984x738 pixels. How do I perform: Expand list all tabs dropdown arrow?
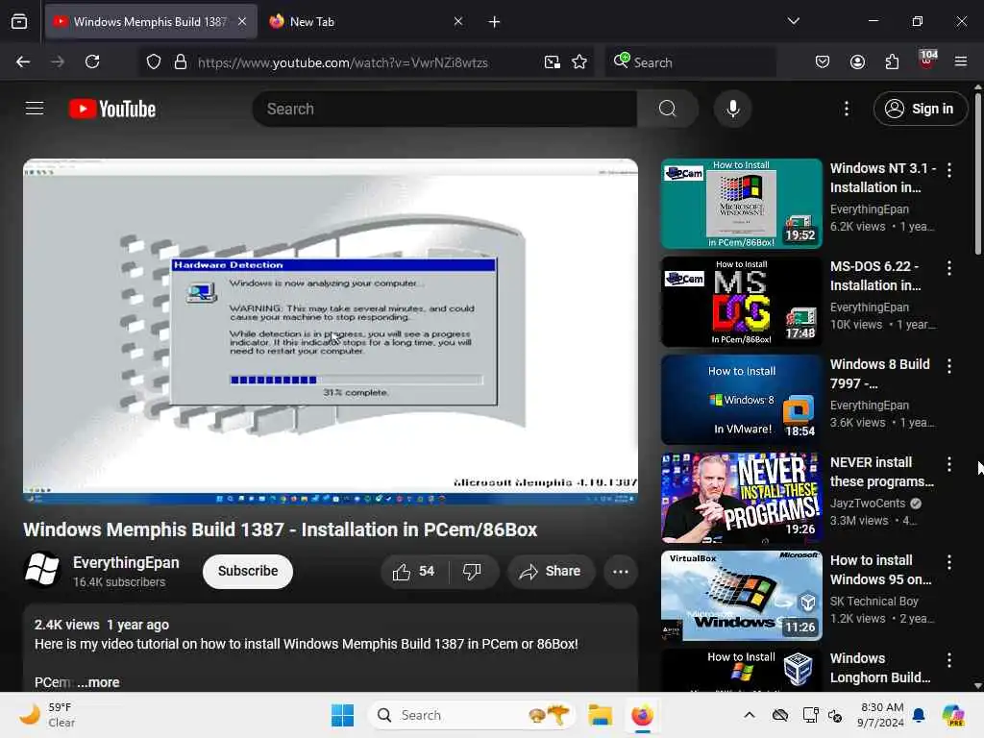pyautogui.click(x=793, y=21)
